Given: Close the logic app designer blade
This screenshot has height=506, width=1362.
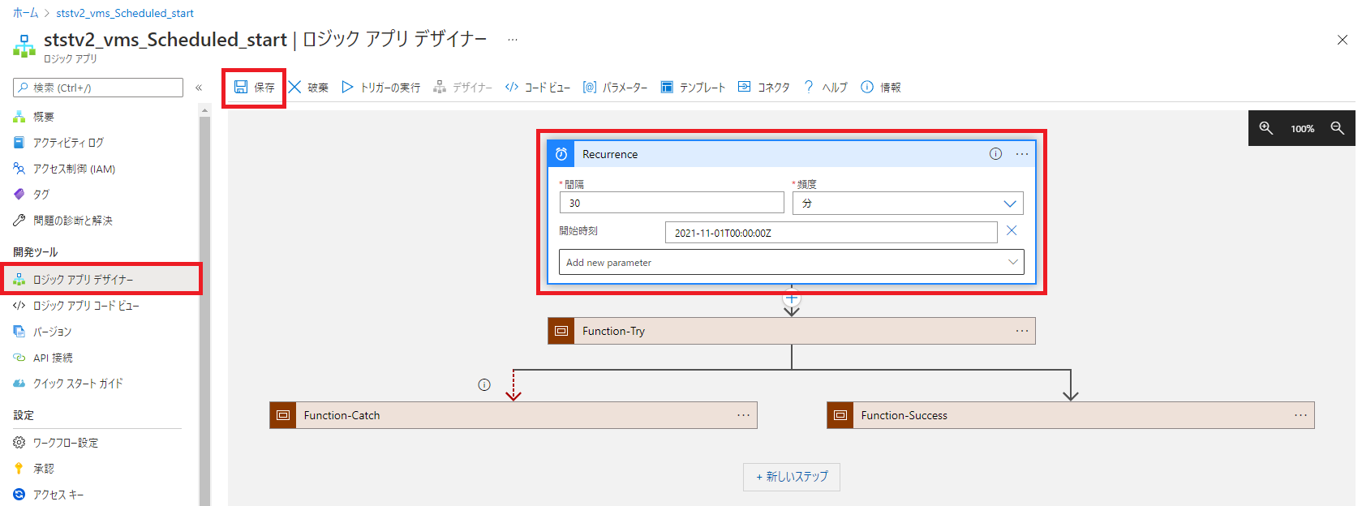Looking at the screenshot, I should [x=1343, y=40].
